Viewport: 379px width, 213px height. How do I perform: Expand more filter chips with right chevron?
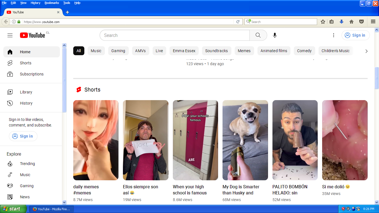click(366, 51)
